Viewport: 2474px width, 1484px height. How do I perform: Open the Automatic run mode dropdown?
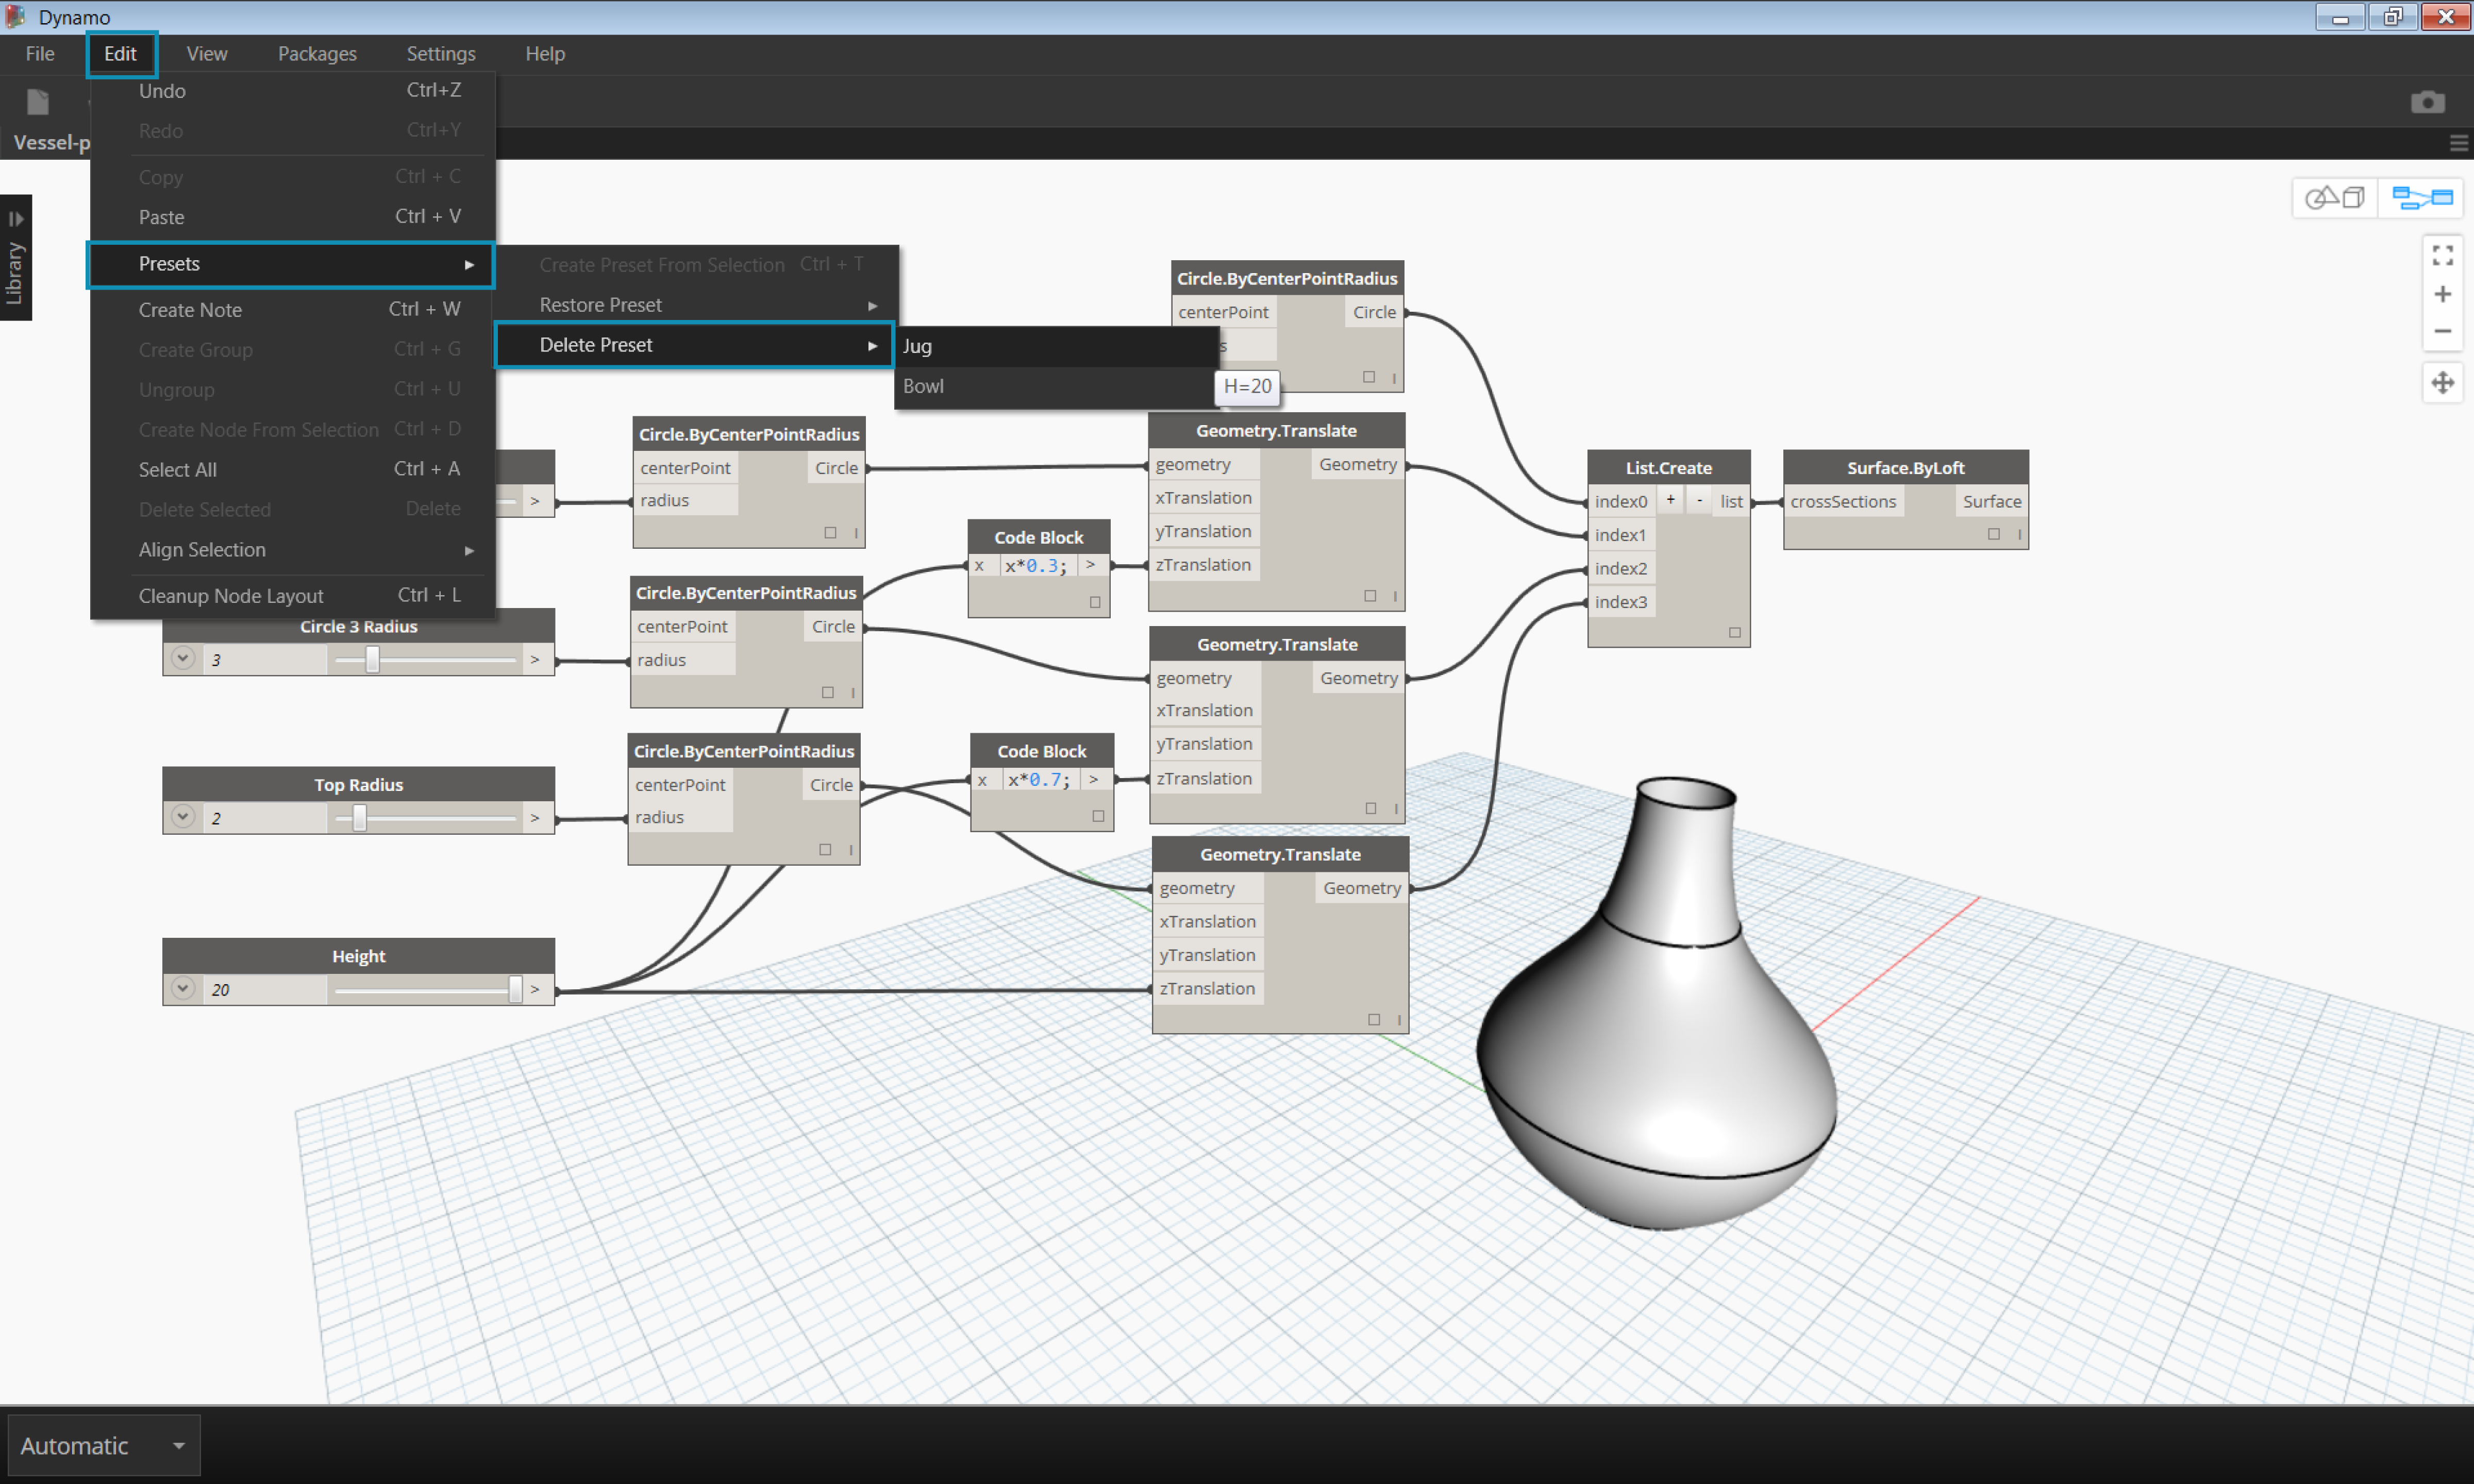pos(103,1445)
